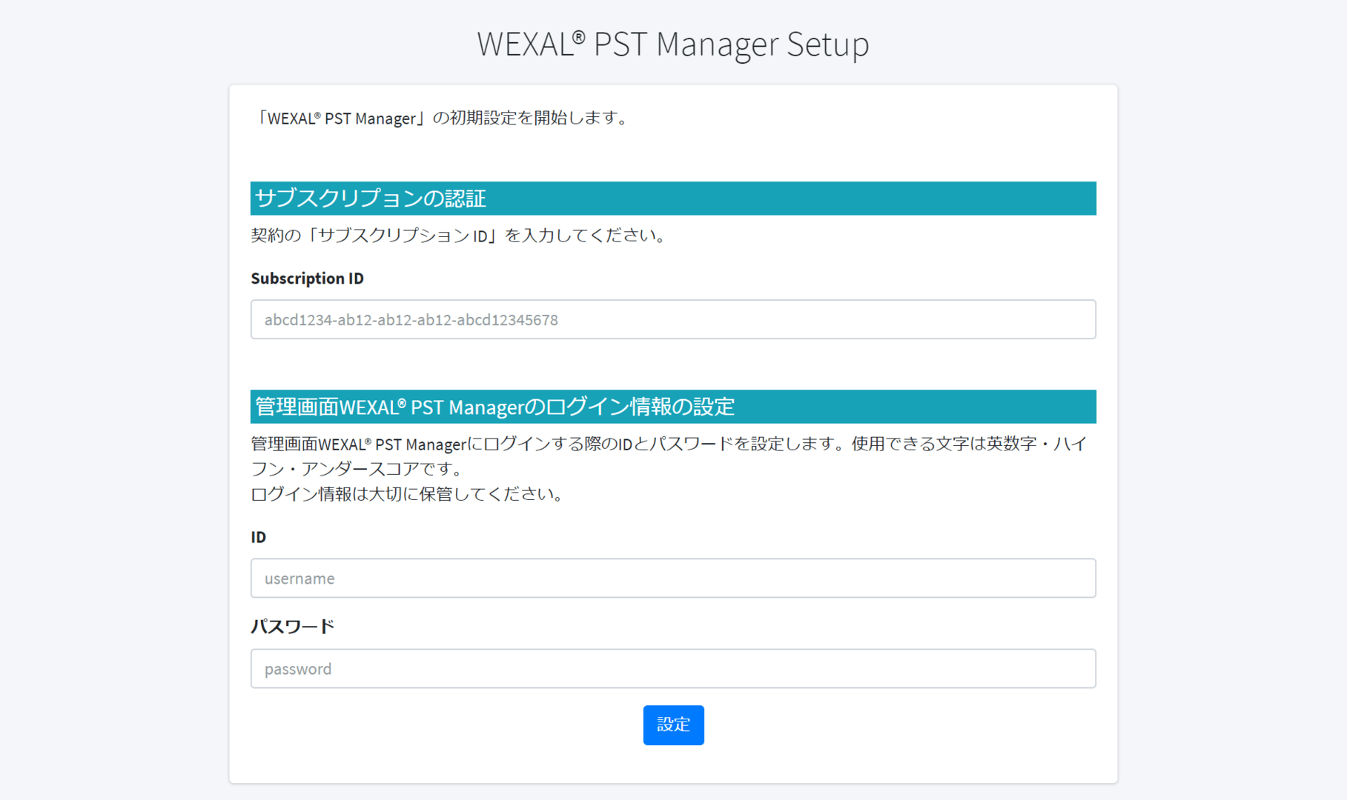Screen dimensions: 1347x800
Task: Click the Subscription ID input field
Action: click(673, 319)
